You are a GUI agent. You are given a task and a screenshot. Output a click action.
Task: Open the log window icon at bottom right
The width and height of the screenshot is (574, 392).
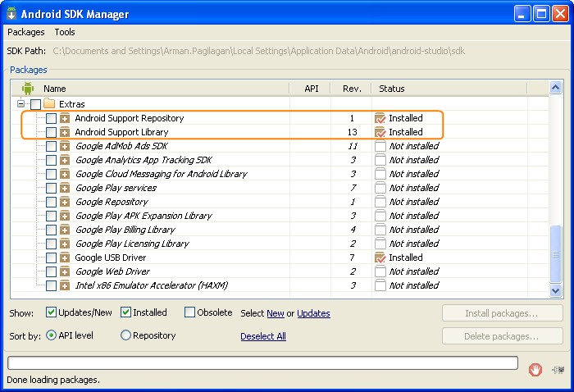tap(558, 370)
